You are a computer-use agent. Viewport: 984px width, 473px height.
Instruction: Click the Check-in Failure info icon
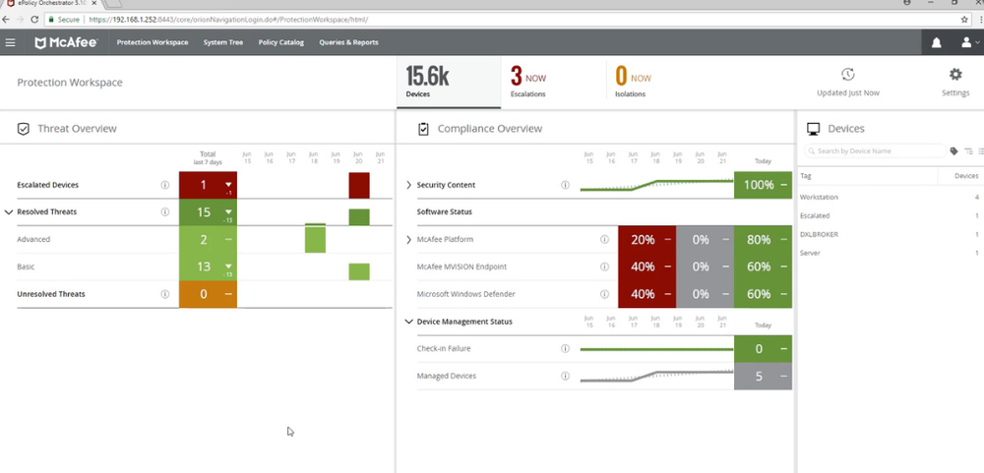pos(565,349)
